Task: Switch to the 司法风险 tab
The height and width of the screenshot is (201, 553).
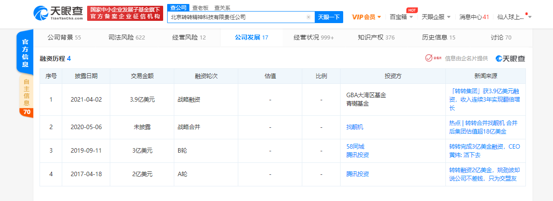Action: point(127,38)
